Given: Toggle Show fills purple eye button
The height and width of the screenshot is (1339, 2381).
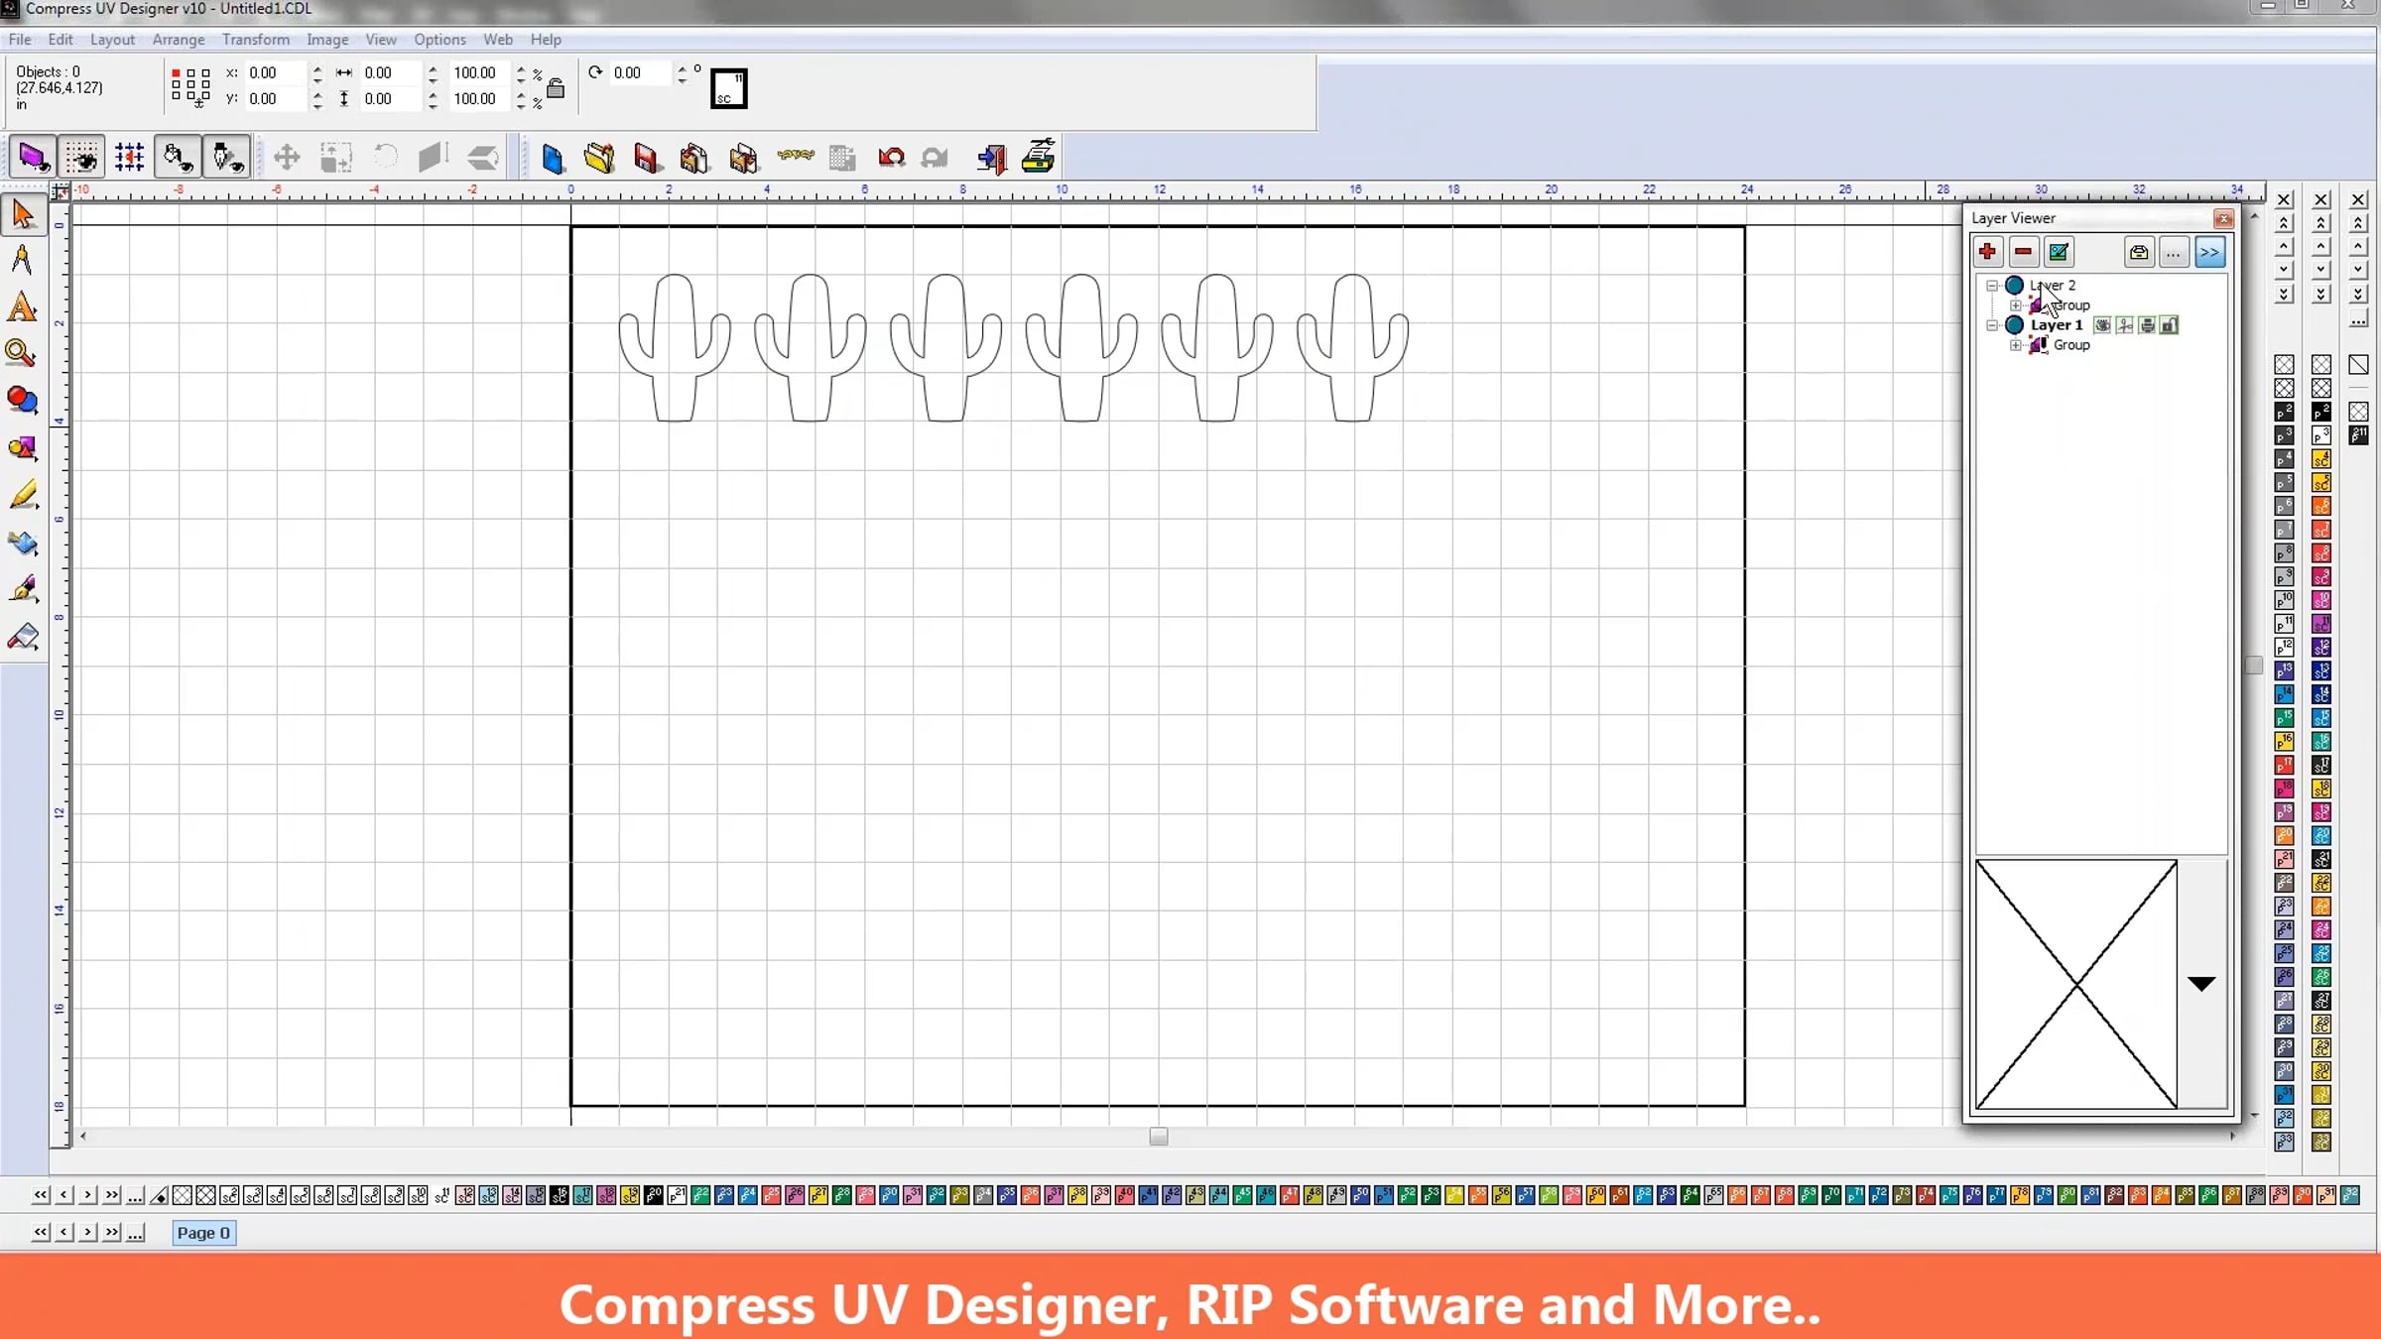Looking at the screenshot, I should point(32,158).
